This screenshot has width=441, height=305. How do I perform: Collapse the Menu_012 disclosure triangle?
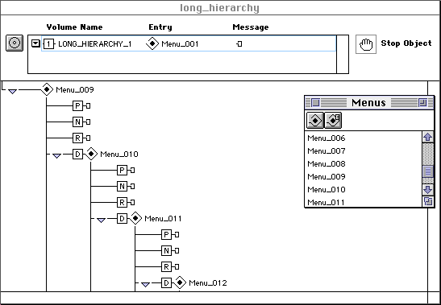(145, 285)
